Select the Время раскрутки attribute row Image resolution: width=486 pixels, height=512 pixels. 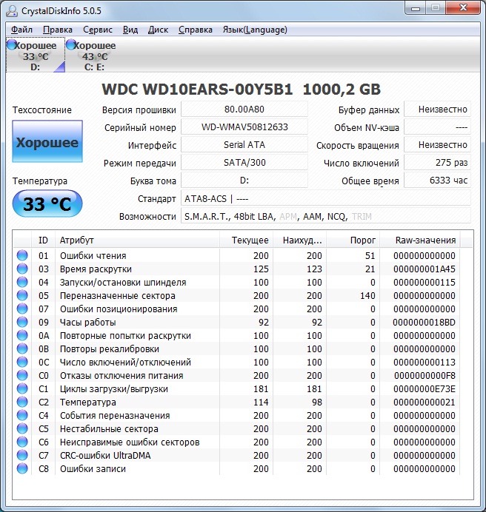coord(96,269)
